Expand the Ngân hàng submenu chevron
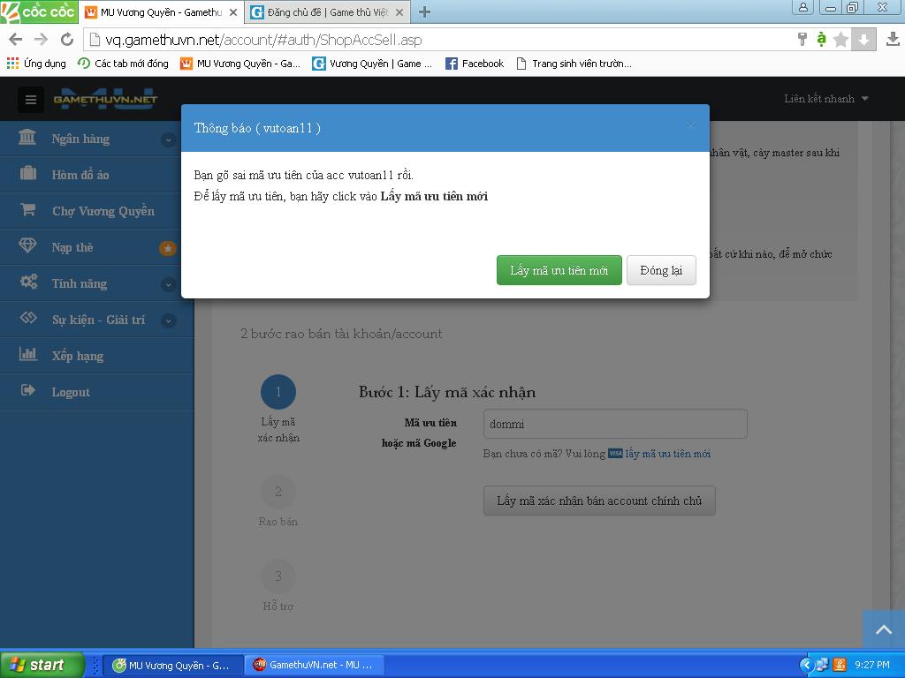This screenshot has width=905, height=678. (x=168, y=139)
